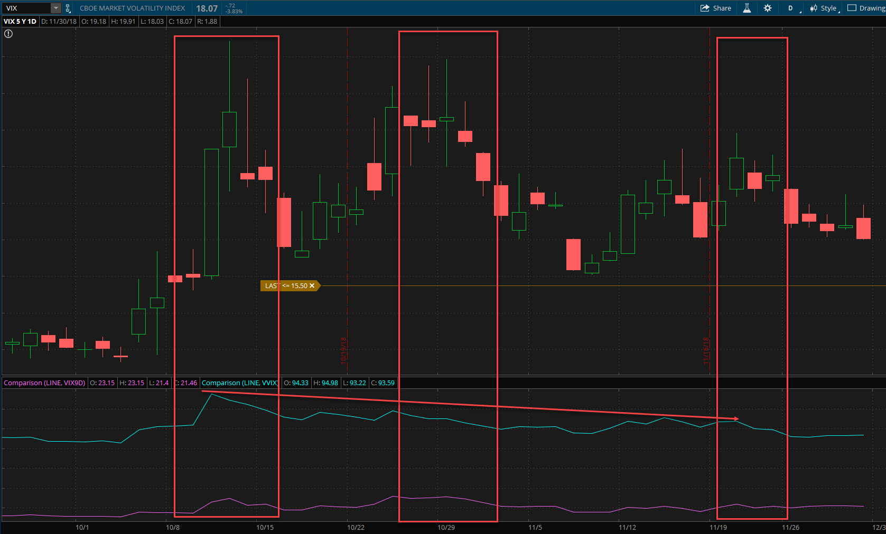
Task: Click the Comparison (LINE, VVIX) study label
Action: click(239, 383)
